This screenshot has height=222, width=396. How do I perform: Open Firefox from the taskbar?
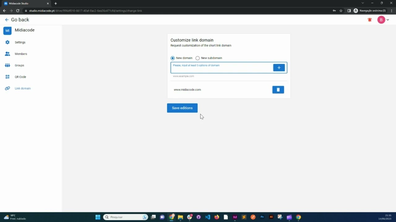click(x=217, y=217)
